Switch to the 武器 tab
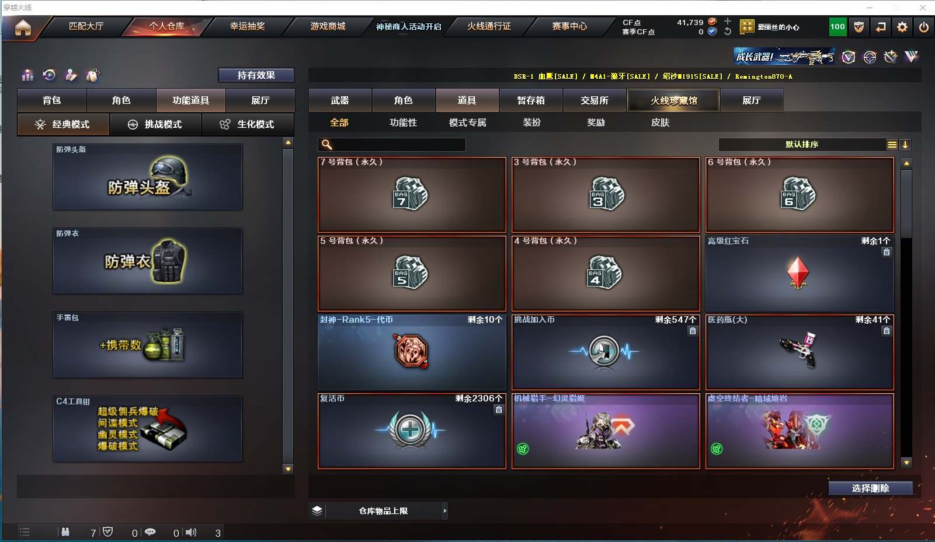The image size is (935, 542). (340, 100)
